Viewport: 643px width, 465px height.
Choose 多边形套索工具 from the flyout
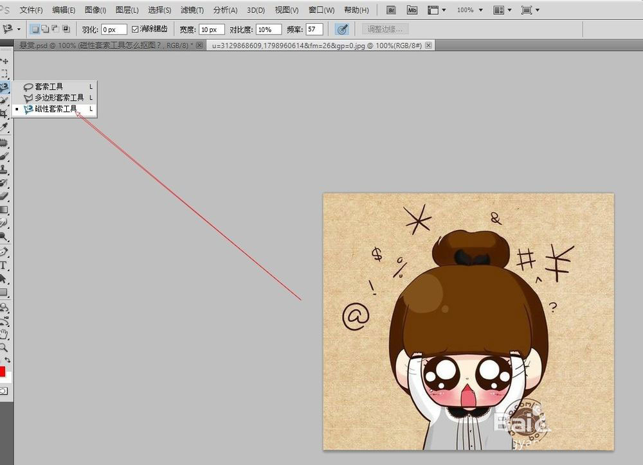coord(59,98)
